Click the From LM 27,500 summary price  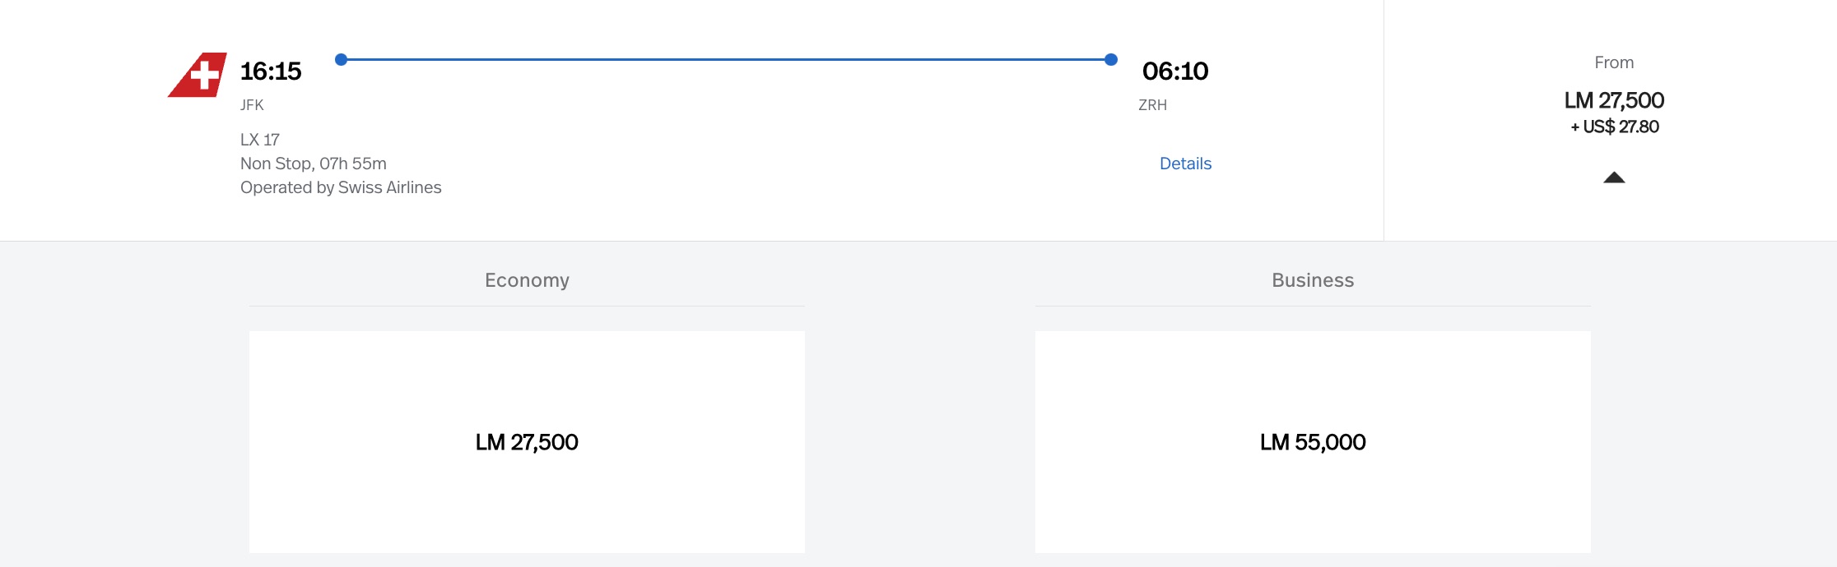coord(1614,100)
